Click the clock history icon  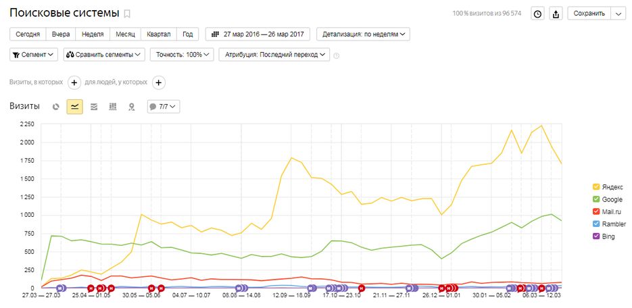537,14
